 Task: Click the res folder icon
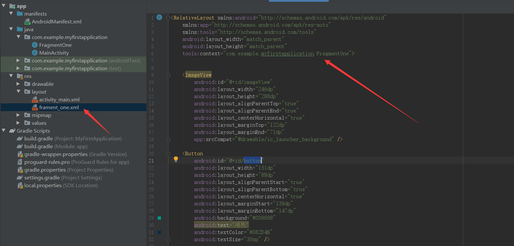(x=20, y=76)
